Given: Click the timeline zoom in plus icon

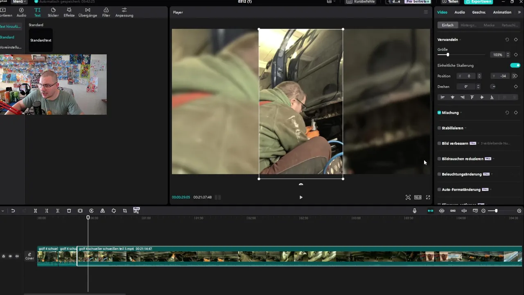Looking at the screenshot, I should (519, 211).
